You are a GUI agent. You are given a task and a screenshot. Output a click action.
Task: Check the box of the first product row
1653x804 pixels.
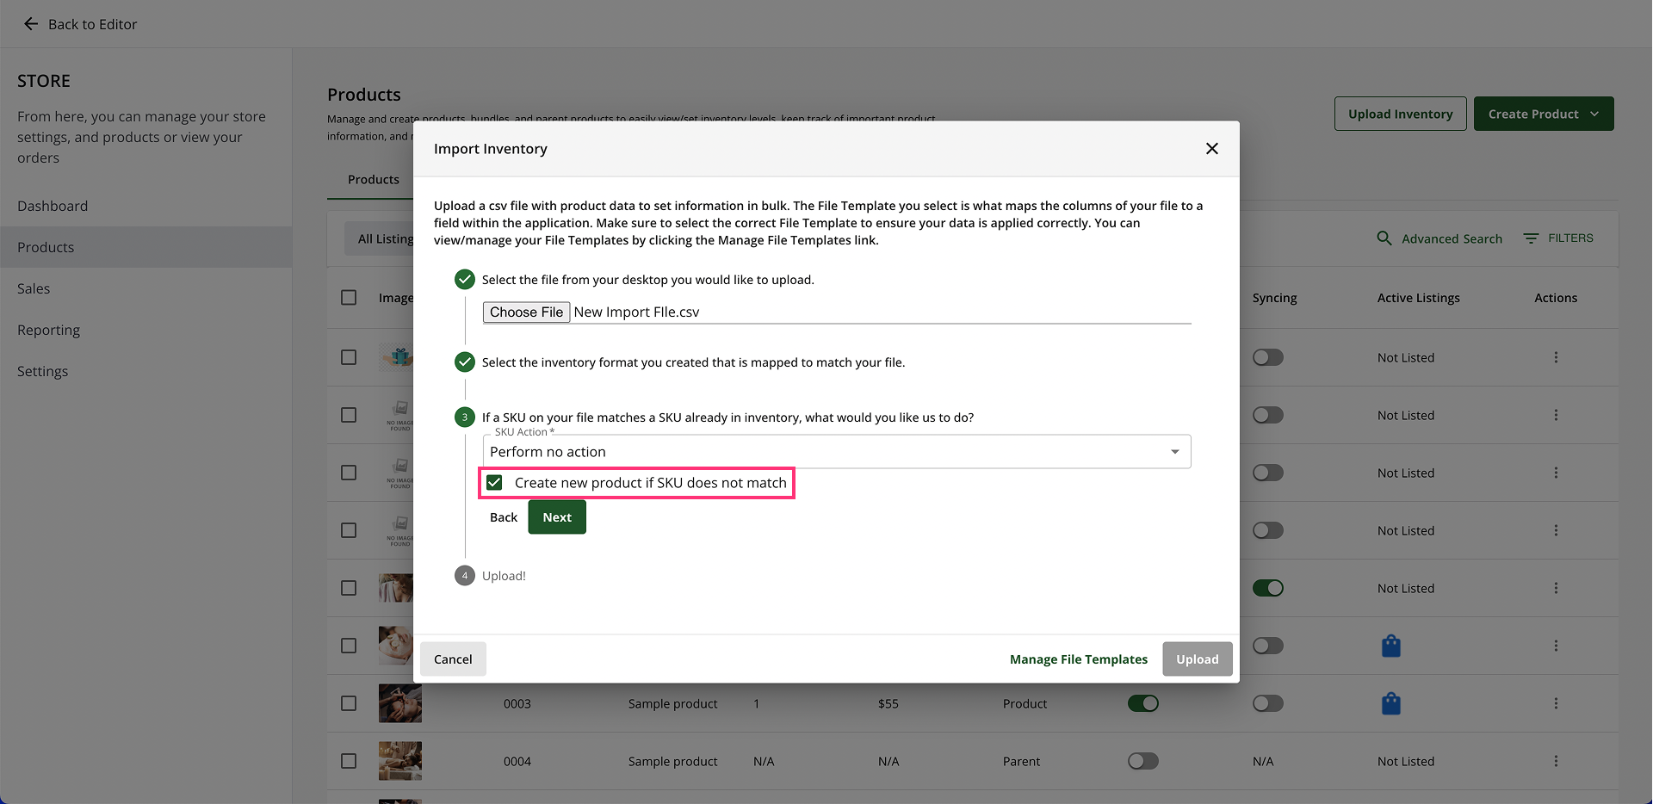click(x=349, y=357)
